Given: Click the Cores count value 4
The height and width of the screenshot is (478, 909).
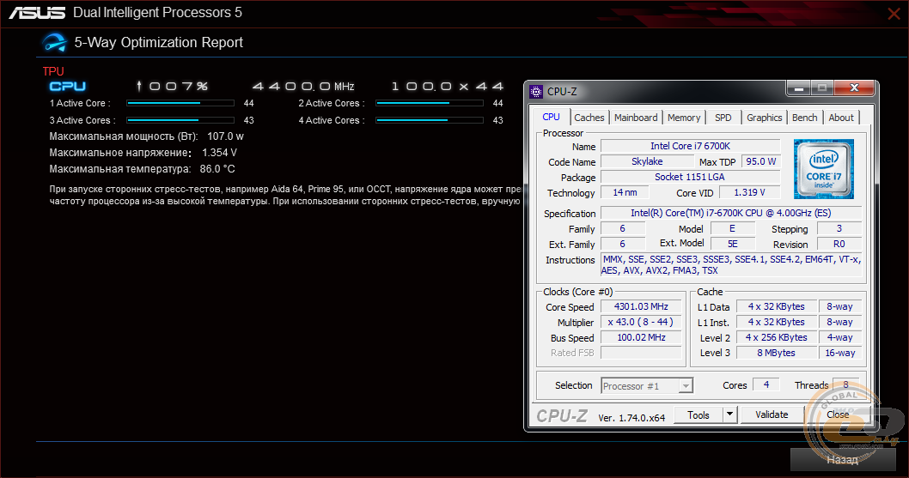Looking at the screenshot, I should click(x=766, y=384).
